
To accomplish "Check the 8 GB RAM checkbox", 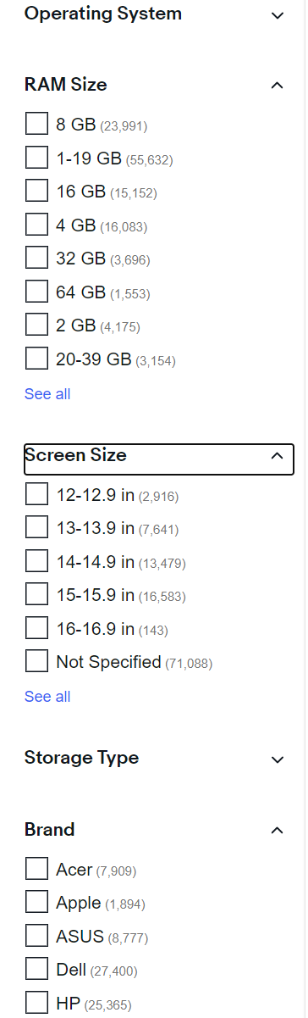I will coord(36,124).
